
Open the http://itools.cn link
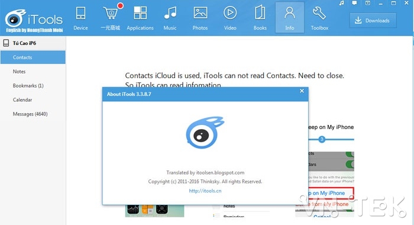(x=205, y=191)
